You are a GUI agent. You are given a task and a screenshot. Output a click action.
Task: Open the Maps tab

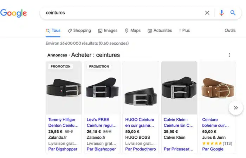[132, 31]
